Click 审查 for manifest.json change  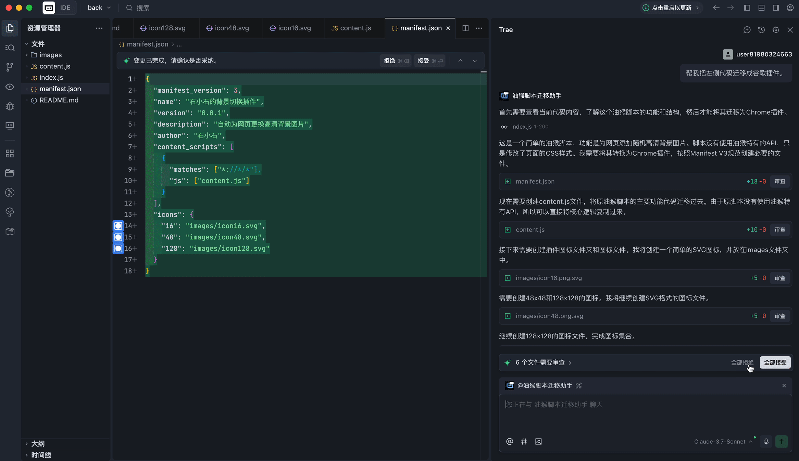pyautogui.click(x=780, y=182)
